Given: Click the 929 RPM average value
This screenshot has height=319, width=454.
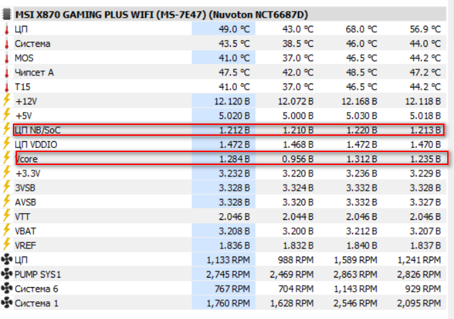Looking at the screenshot, I should tap(423, 289).
